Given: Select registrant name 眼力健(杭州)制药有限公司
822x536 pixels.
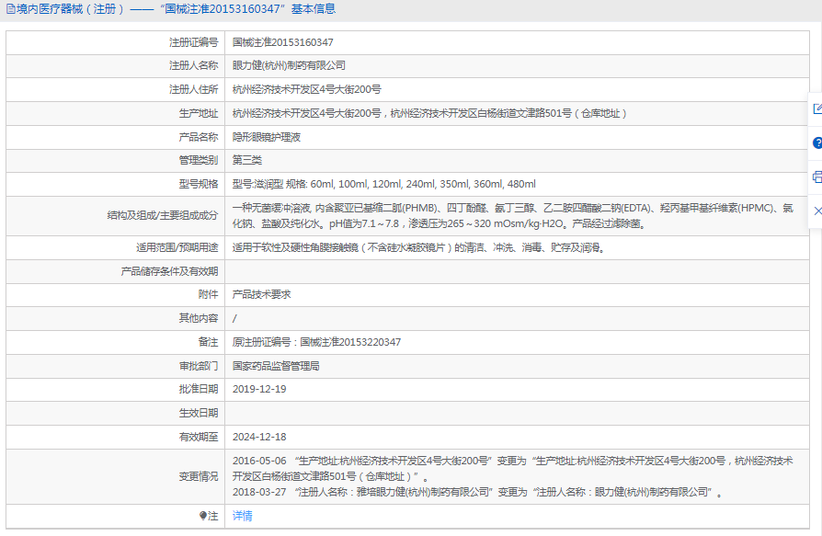Looking at the screenshot, I should (x=289, y=65).
